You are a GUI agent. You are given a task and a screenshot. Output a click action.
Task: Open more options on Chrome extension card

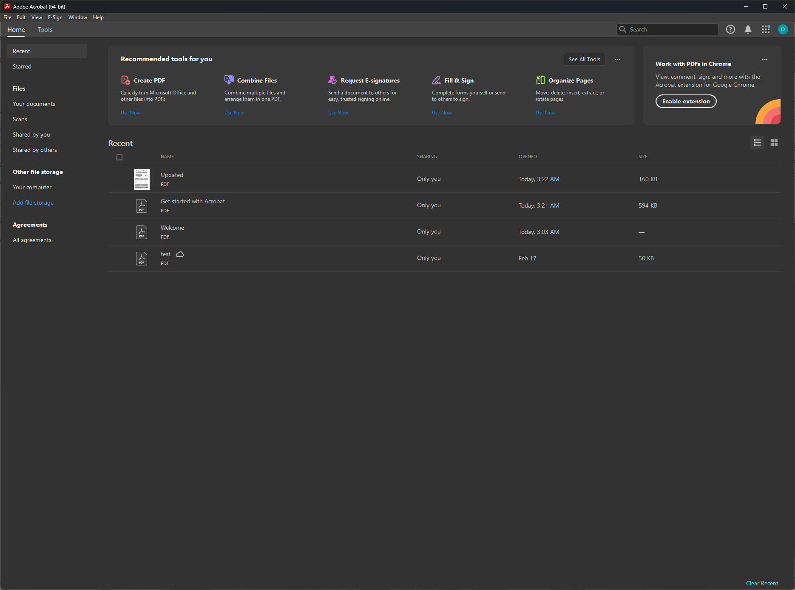(764, 60)
